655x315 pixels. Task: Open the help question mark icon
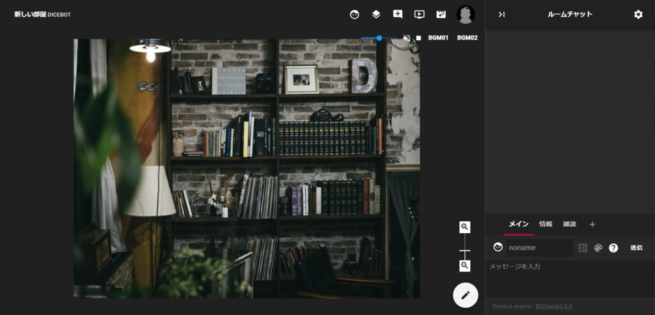click(613, 248)
